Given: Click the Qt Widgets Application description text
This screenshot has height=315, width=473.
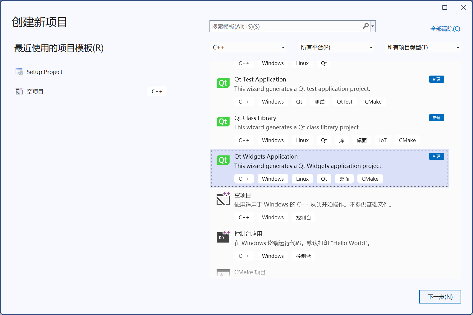Looking at the screenshot, I should click(x=308, y=166).
